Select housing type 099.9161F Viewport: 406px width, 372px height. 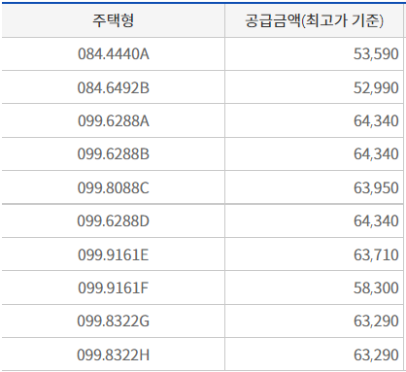pos(114,287)
